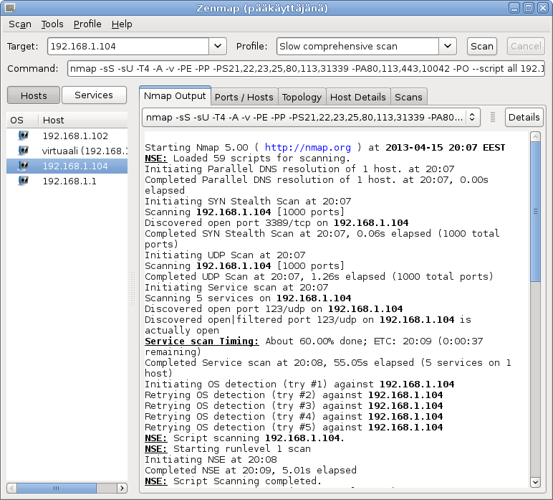Switch to the Host Details tab
This screenshot has height=500, width=553.
tap(358, 97)
